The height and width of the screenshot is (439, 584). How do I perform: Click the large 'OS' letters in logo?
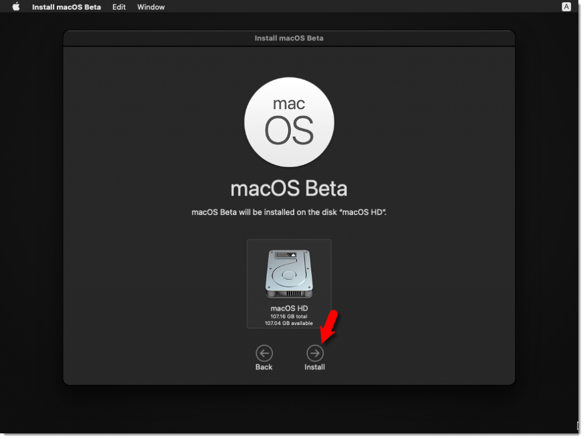point(289,131)
